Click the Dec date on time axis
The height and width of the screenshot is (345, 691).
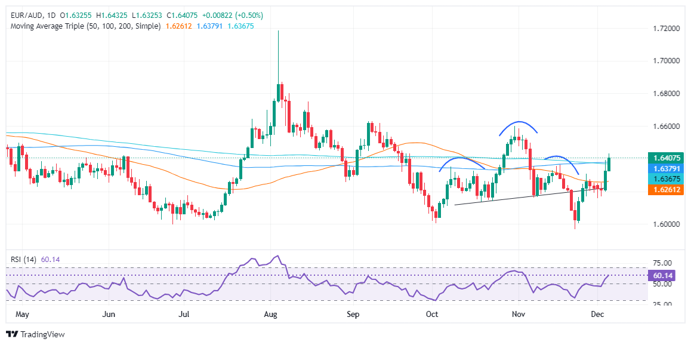(597, 315)
